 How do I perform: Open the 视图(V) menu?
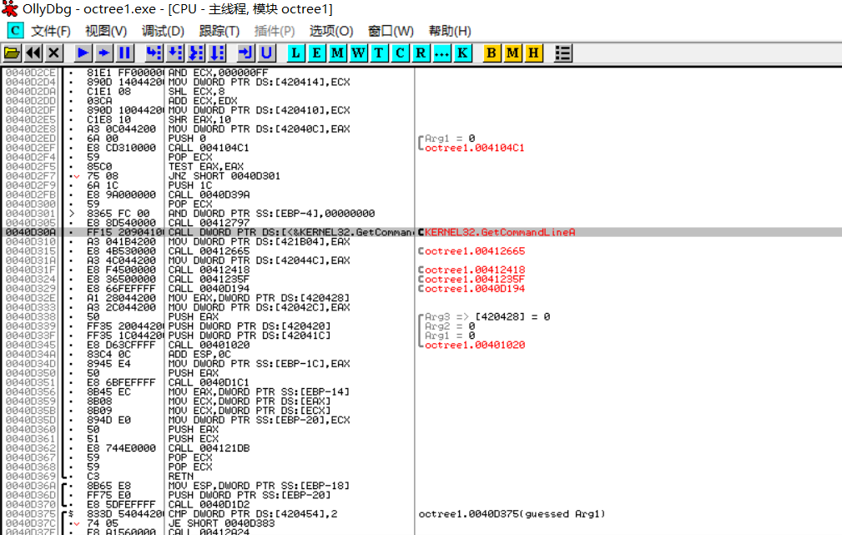(106, 31)
